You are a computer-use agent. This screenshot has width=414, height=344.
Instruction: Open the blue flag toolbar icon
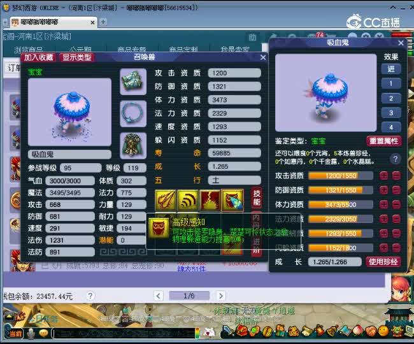pos(345,331)
